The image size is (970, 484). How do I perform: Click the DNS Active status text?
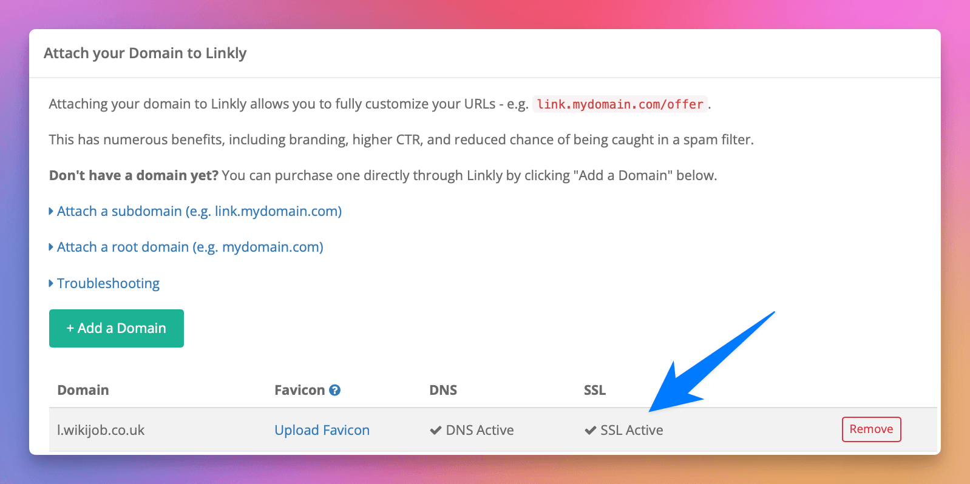click(480, 430)
